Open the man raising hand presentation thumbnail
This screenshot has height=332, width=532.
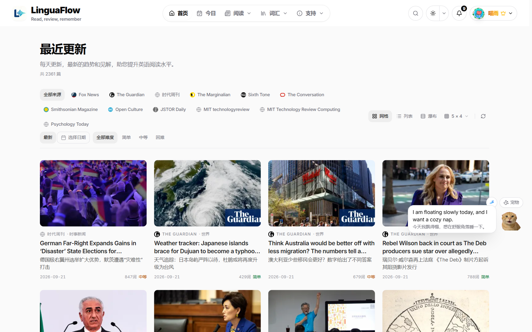pyautogui.click(x=322, y=311)
